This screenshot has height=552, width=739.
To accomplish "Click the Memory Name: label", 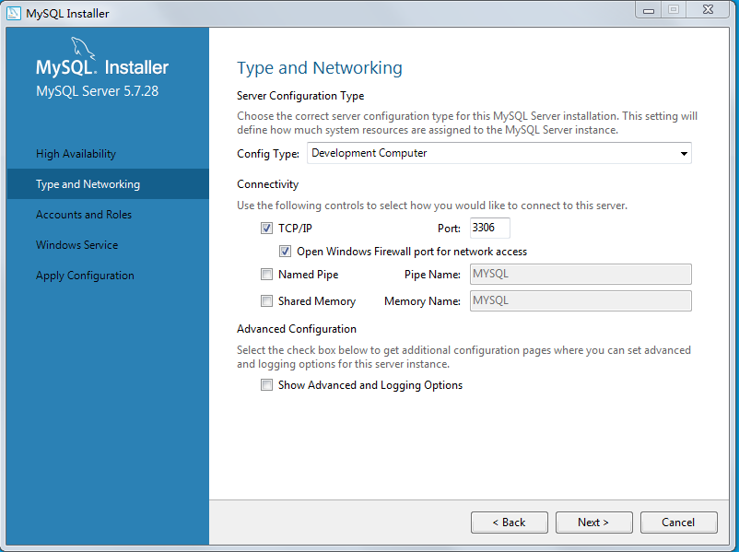I will [422, 301].
